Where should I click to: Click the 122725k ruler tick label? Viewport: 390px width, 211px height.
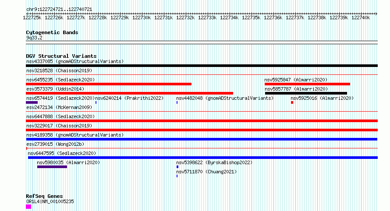pos(32,18)
